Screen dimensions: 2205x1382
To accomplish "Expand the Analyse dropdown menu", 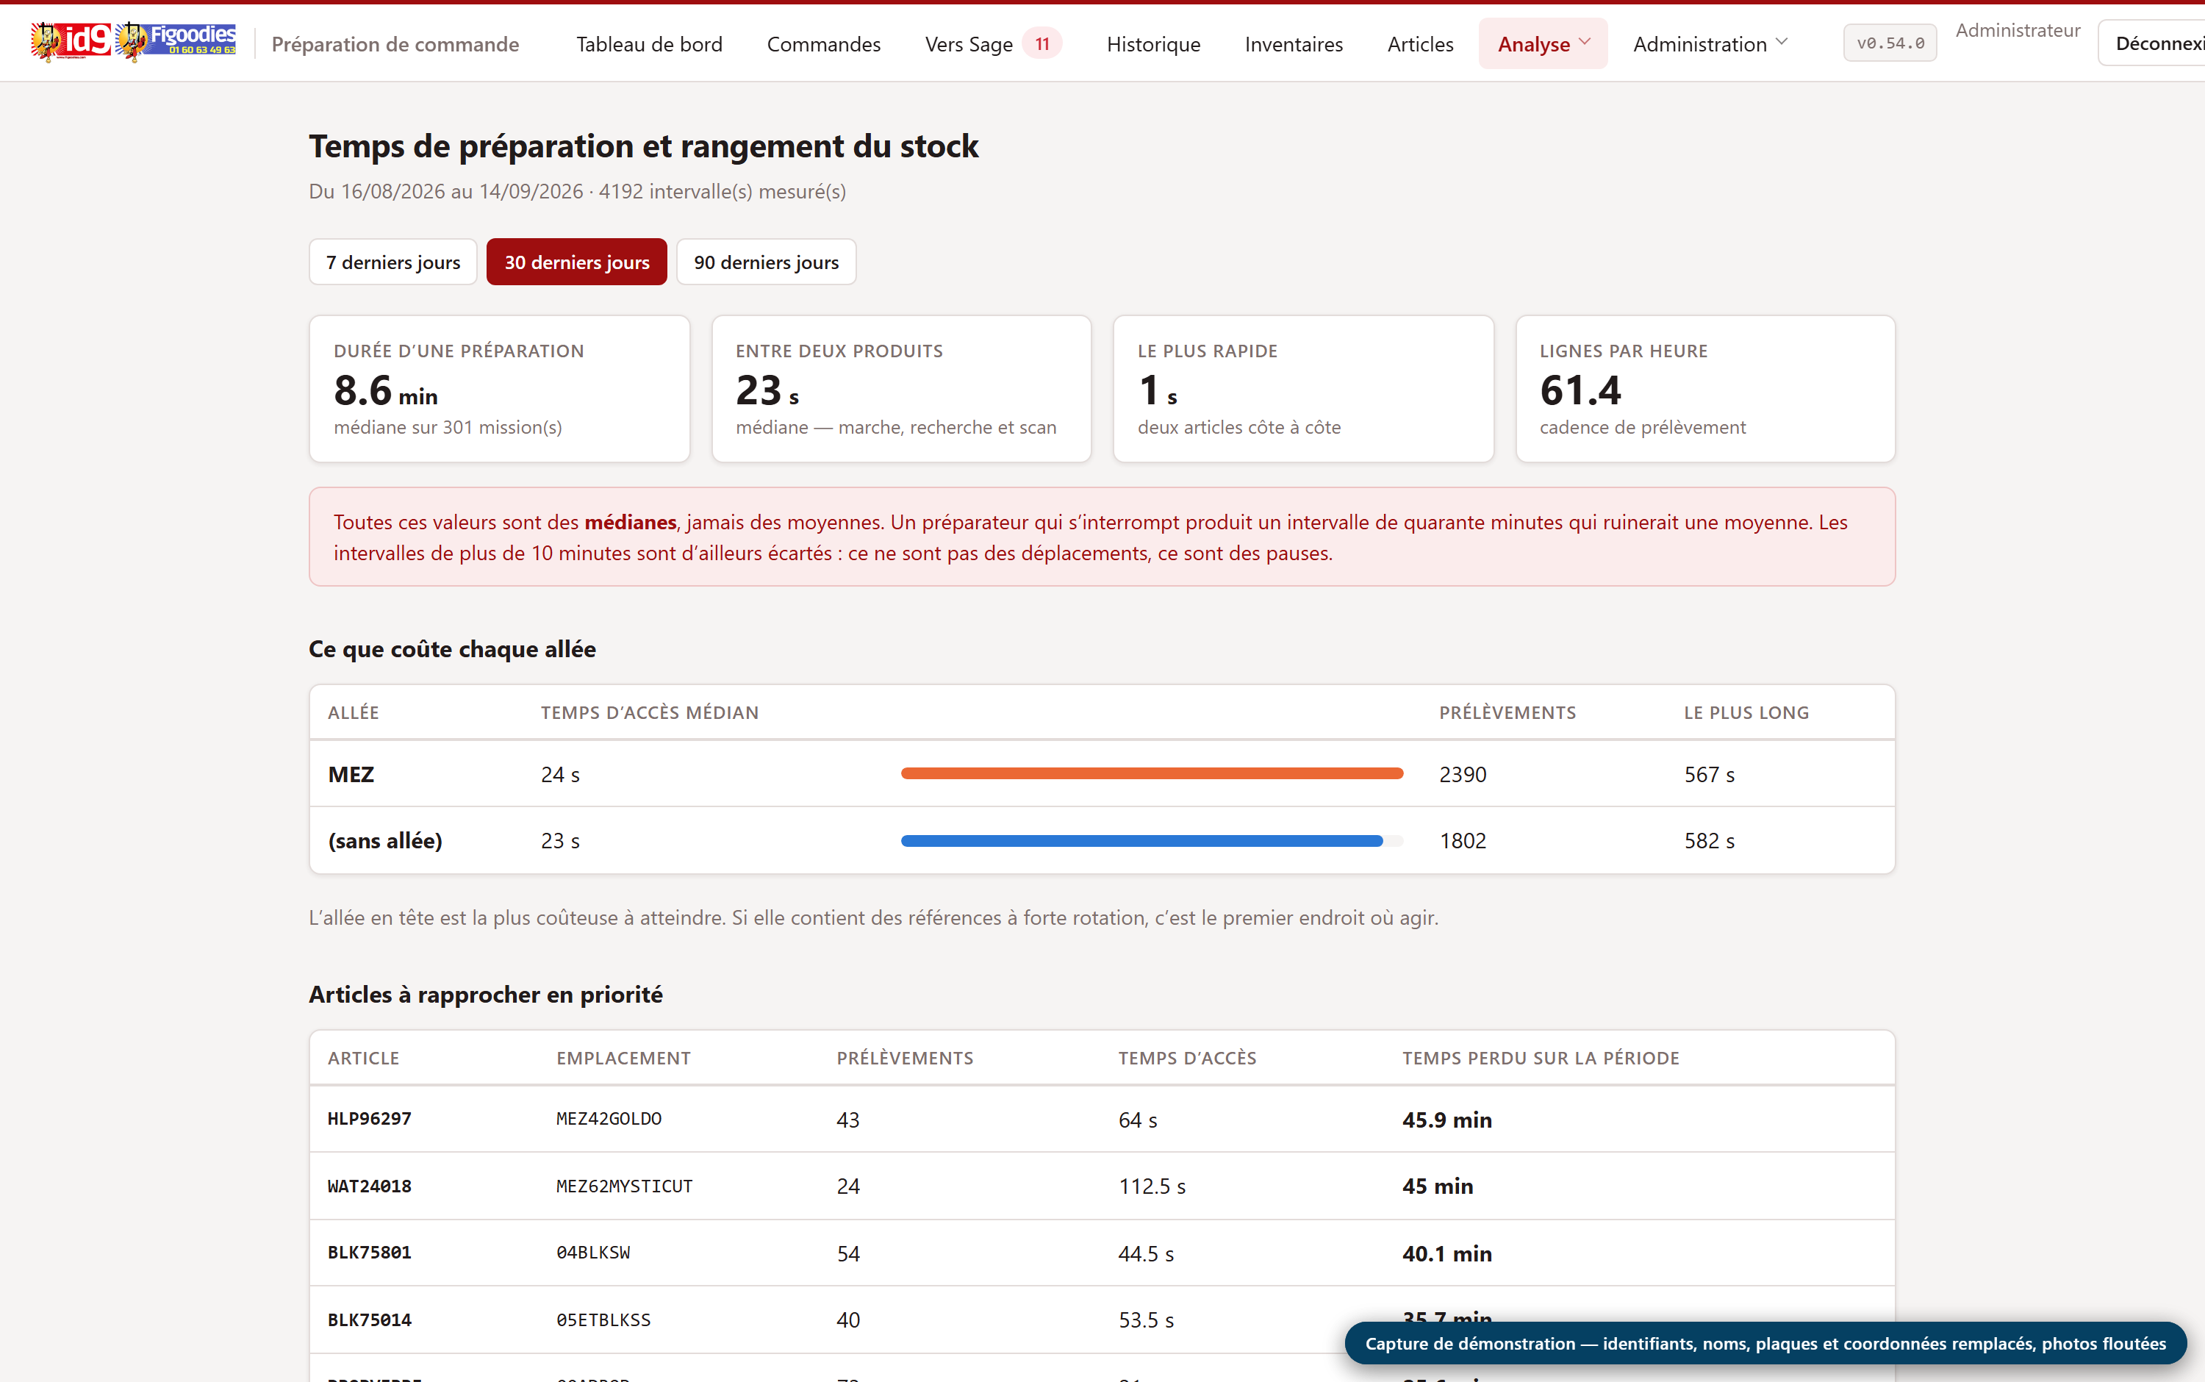I will [1543, 44].
